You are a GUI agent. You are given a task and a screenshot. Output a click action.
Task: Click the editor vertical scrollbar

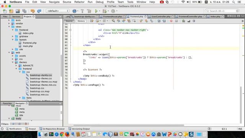(241, 105)
